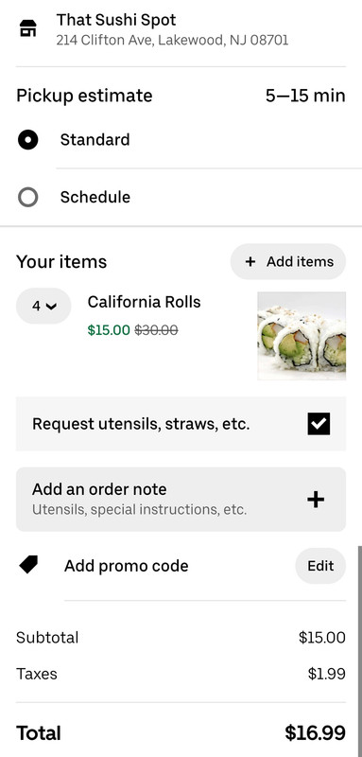The width and height of the screenshot is (362, 757).
Task: Open the Add an order note row
Action: pyautogui.click(x=181, y=500)
